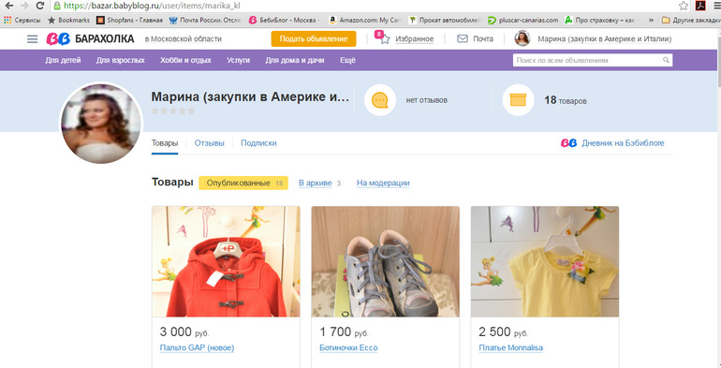Viewport: 721px width, 368px height.
Task: Click the browser reload button
Action: pos(40,6)
